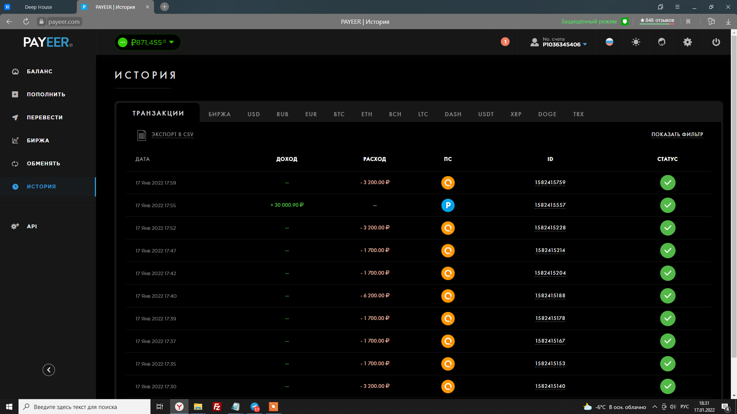The image size is (737, 414).
Task: Click Экспорт в CSV link
Action: point(172,134)
